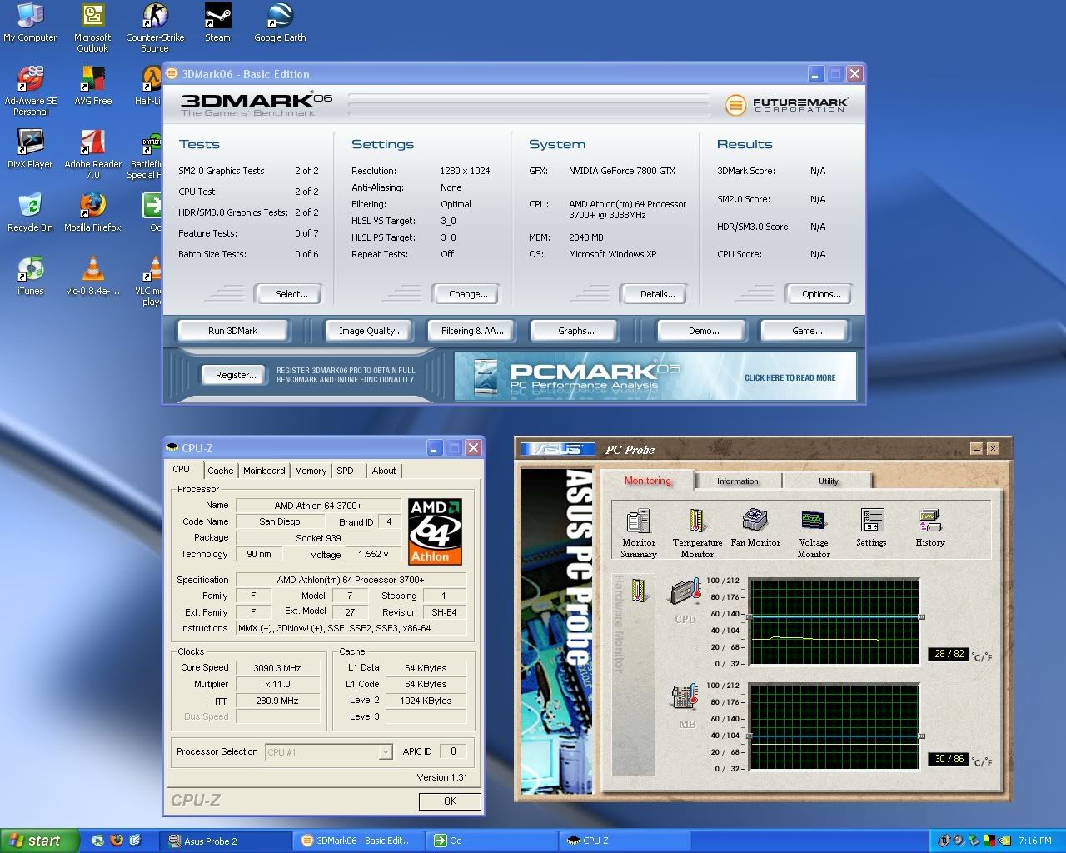This screenshot has width=1066, height=853.
Task: Click the taskbar clock showing 7:16 PM
Action: (x=1035, y=841)
